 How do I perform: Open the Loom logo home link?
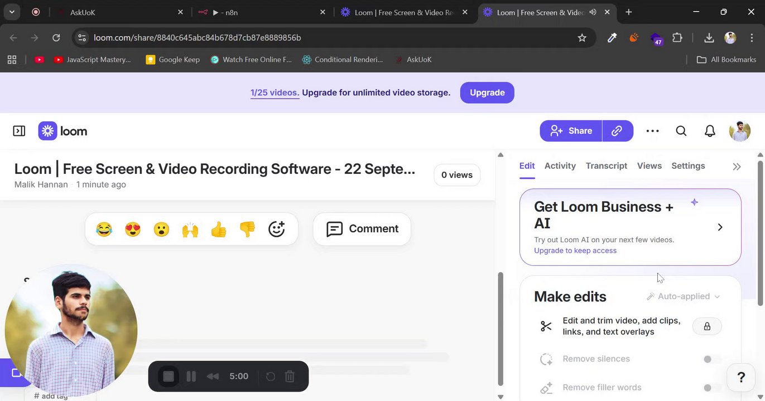(63, 131)
